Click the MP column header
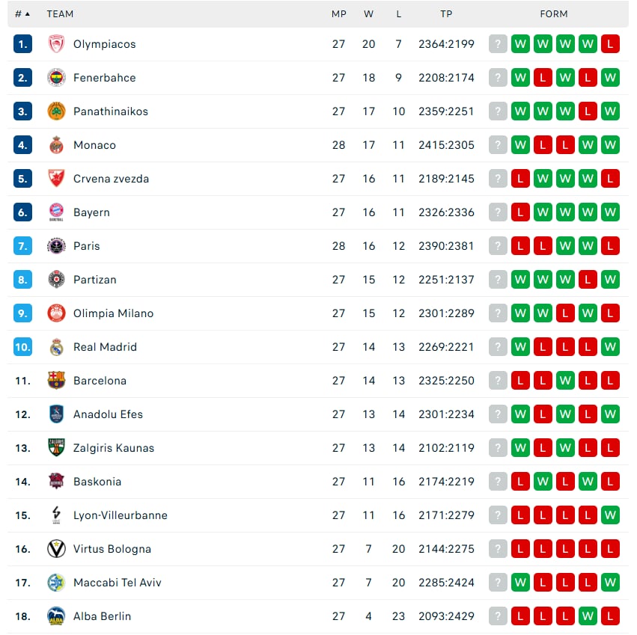 [x=339, y=13]
